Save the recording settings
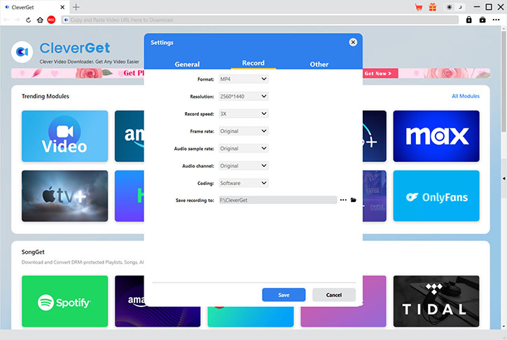 (x=284, y=295)
